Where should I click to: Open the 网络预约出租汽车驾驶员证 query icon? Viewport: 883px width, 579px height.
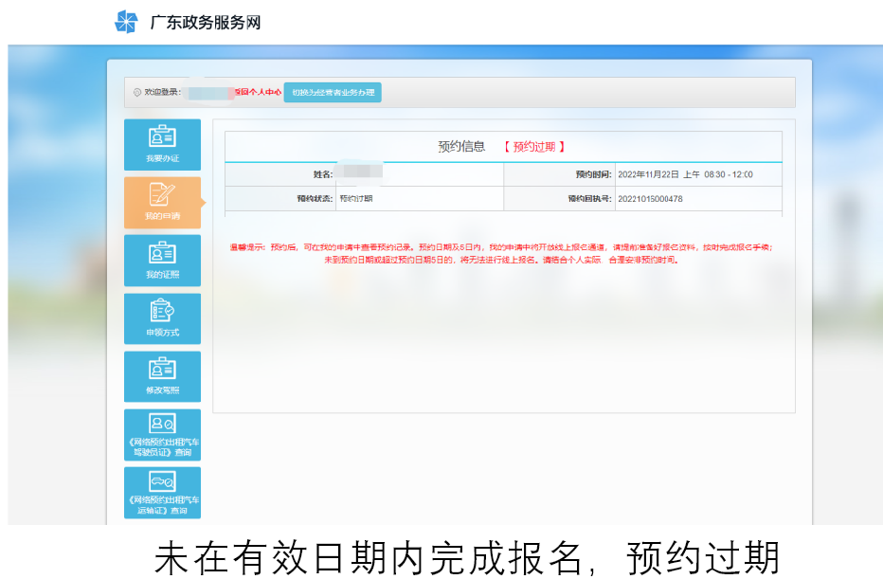[162, 424]
